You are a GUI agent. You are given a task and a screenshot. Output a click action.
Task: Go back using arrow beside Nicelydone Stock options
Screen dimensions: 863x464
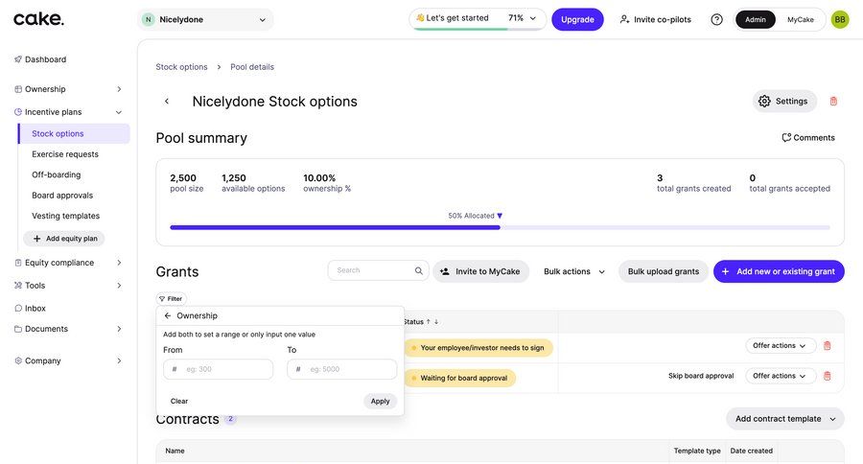(167, 102)
